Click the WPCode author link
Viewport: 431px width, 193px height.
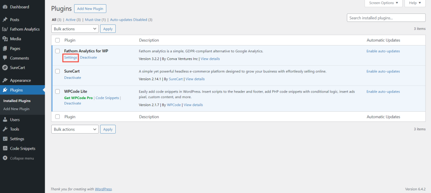tap(174, 105)
